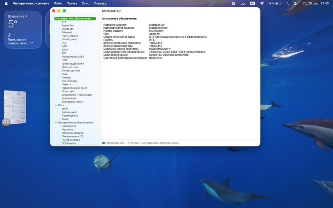Select Отключенное ПО in the sidebar
This screenshot has height=208, width=333.
coord(72,136)
